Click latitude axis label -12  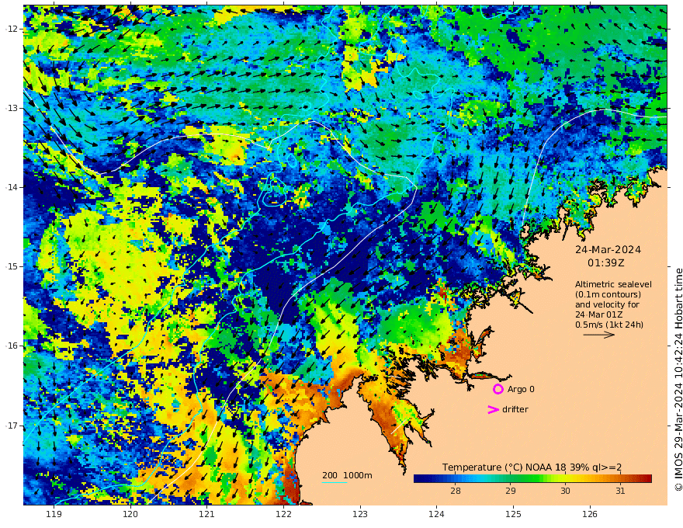(x=12, y=29)
